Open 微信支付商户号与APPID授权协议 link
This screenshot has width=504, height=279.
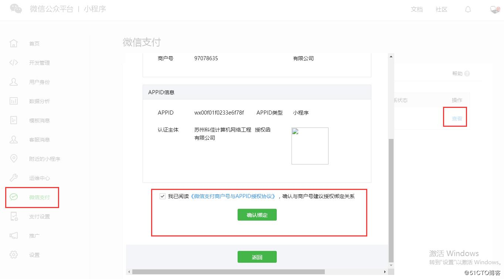coord(234,196)
